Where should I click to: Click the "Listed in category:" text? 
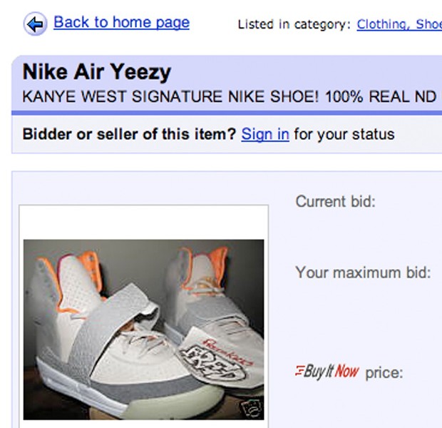(x=294, y=25)
